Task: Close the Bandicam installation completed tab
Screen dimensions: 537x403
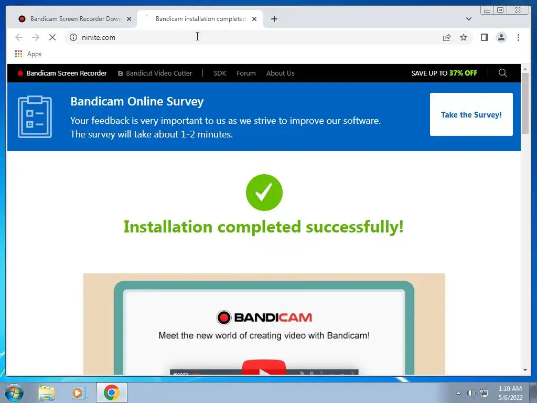Action: coord(254,19)
